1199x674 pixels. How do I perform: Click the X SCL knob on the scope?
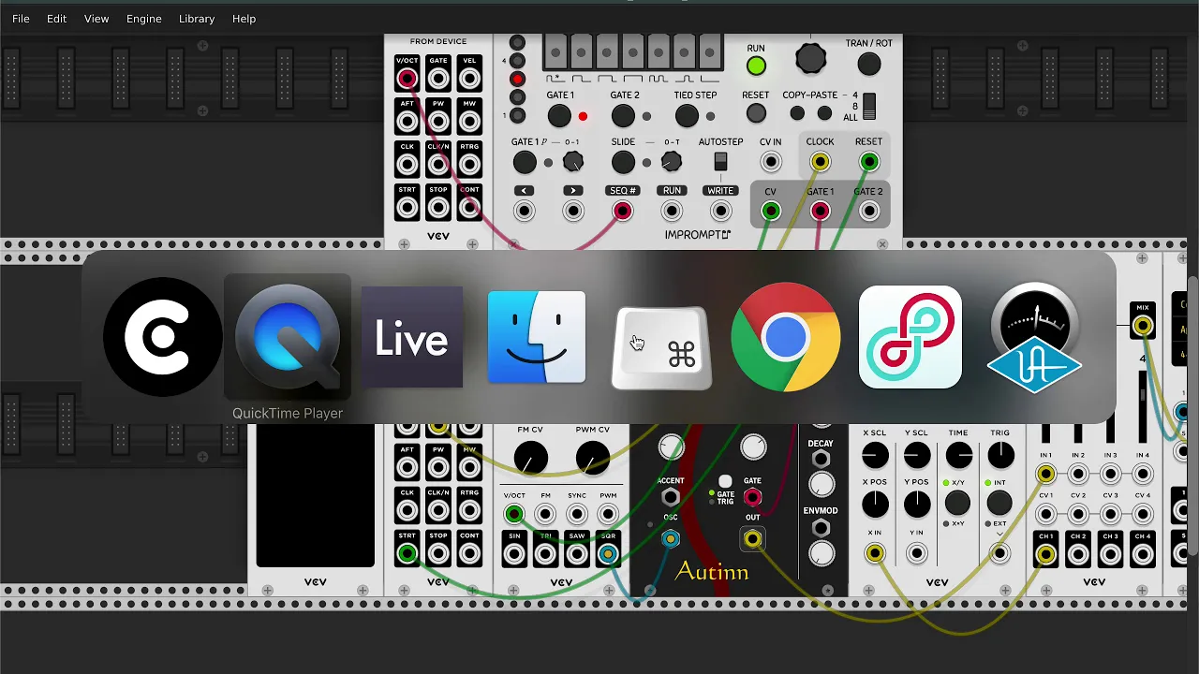(x=875, y=456)
